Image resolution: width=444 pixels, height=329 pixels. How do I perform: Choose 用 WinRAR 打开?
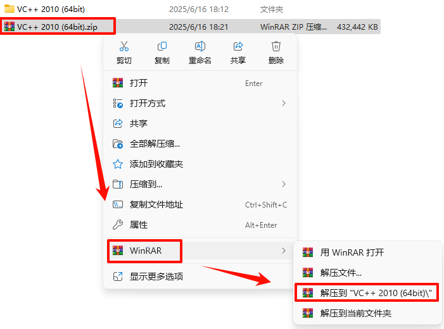tap(367, 252)
